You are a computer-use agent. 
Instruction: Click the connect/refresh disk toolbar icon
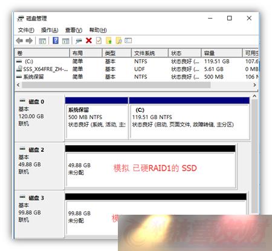click(x=79, y=41)
